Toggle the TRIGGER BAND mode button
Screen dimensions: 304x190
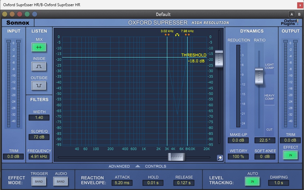pyautogui.click(x=39, y=182)
